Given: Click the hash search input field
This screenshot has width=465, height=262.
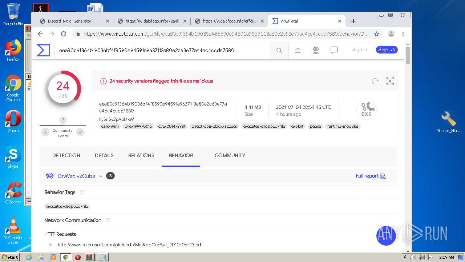Looking at the screenshot, I should [x=163, y=50].
